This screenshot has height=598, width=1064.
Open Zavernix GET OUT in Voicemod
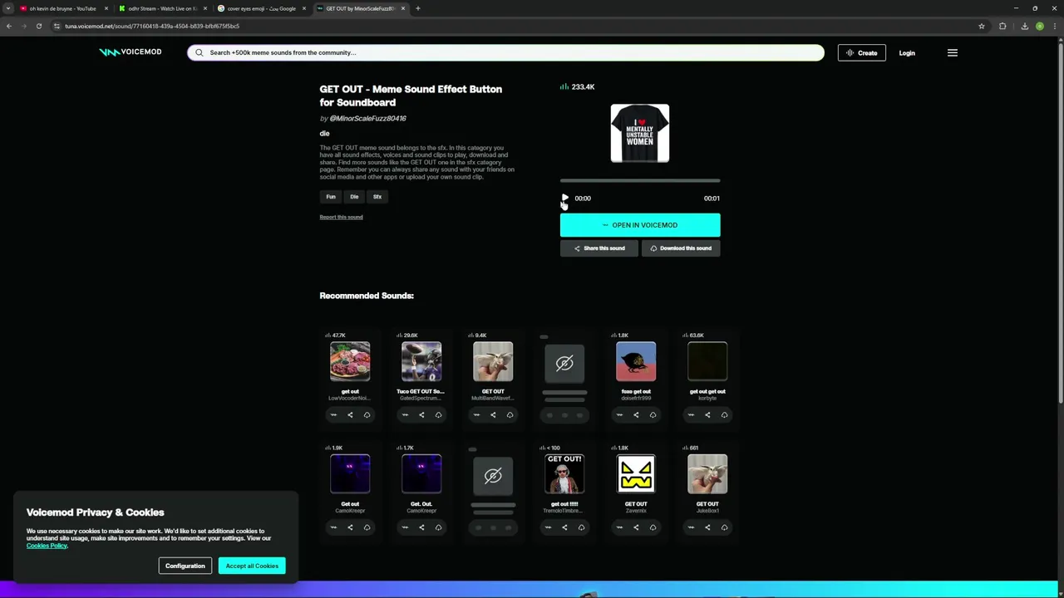point(619,527)
